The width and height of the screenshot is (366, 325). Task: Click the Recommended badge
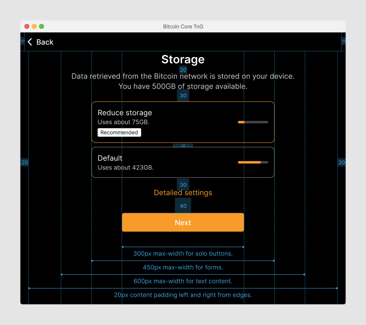pos(119,132)
